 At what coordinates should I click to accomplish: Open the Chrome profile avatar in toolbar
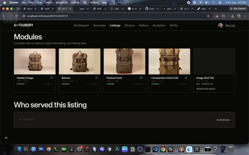pyautogui.click(x=239, y=16)
